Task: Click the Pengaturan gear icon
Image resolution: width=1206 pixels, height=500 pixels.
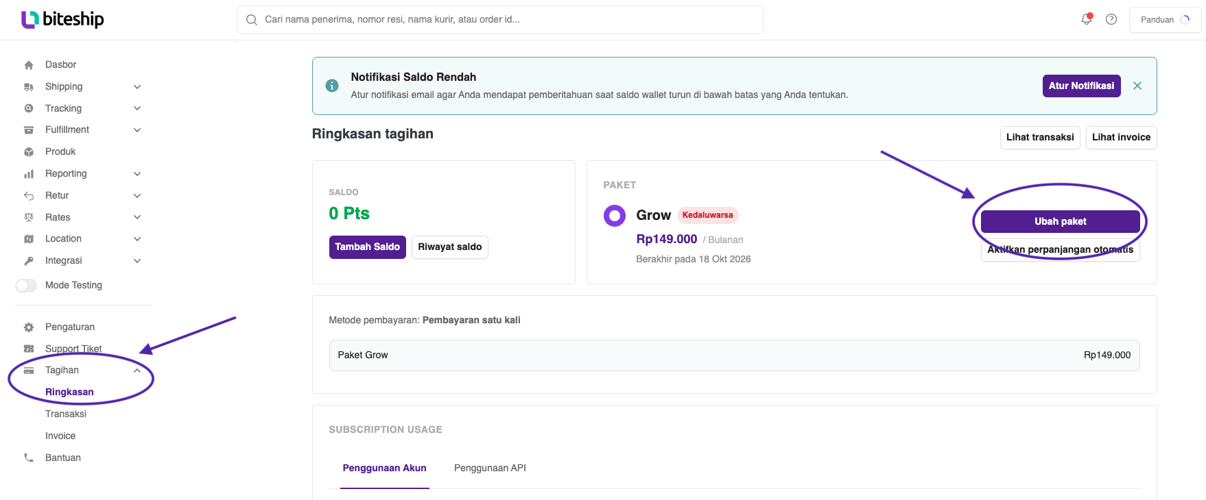Action: point(29,327)
